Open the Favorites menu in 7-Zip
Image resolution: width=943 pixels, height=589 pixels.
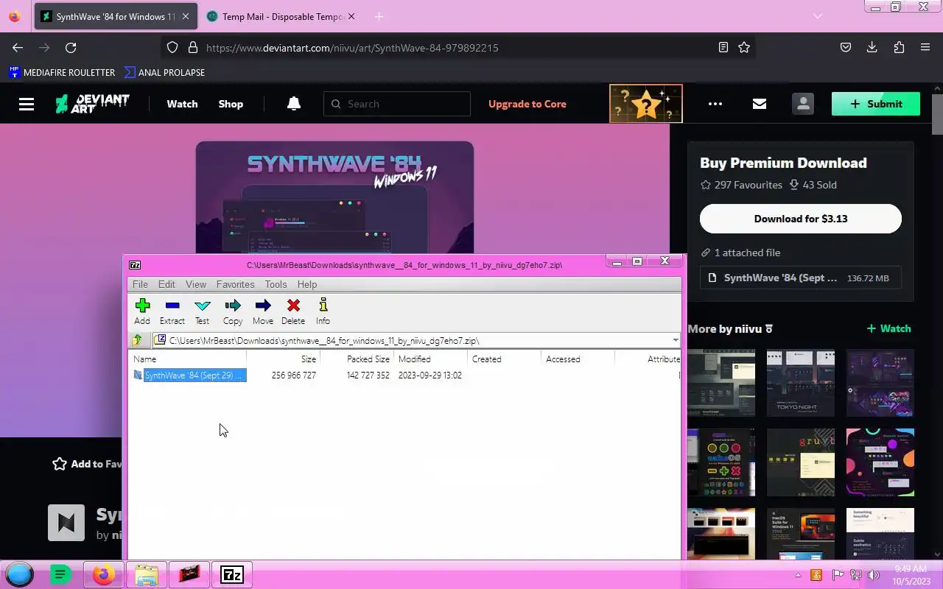coord(236,284)
